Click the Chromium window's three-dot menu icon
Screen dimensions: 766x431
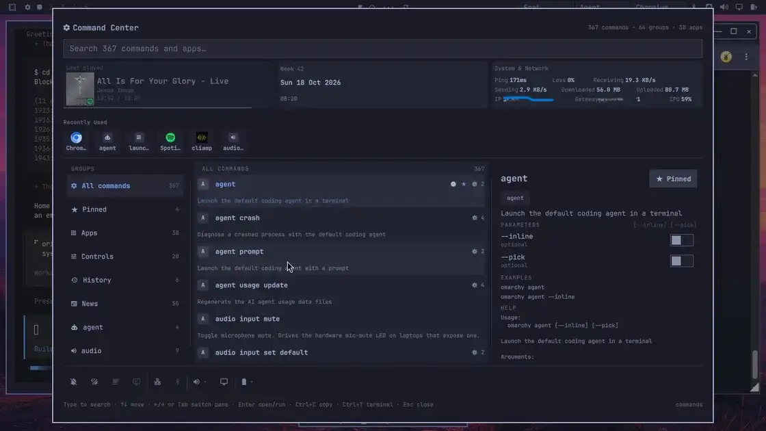tap(746, 57)
